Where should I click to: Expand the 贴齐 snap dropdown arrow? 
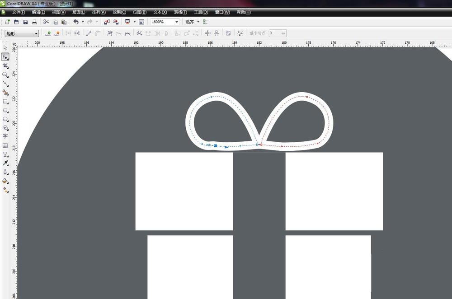click(x=198, y=22)
